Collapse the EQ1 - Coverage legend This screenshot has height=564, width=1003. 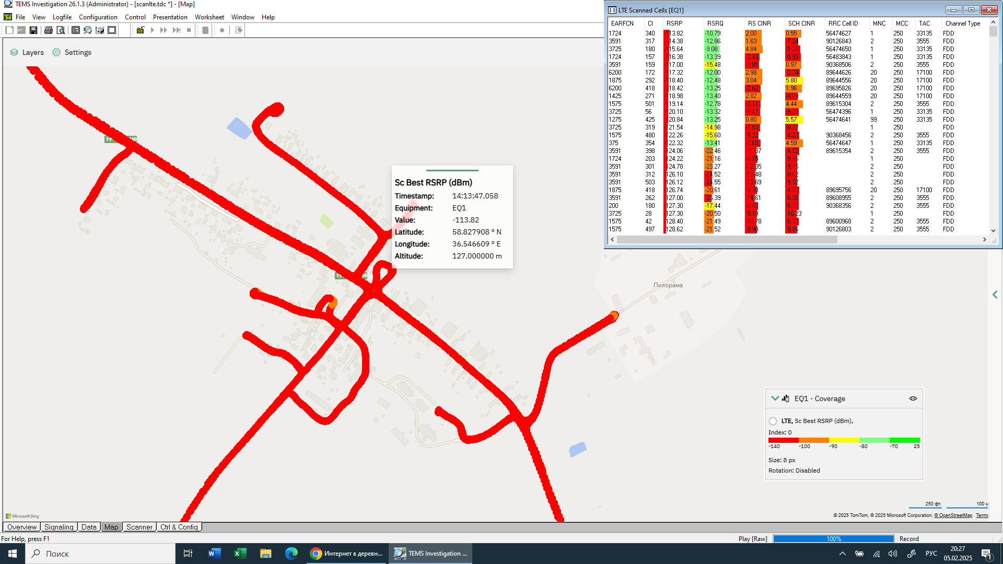pyautogui.click(x=775, y=398)
